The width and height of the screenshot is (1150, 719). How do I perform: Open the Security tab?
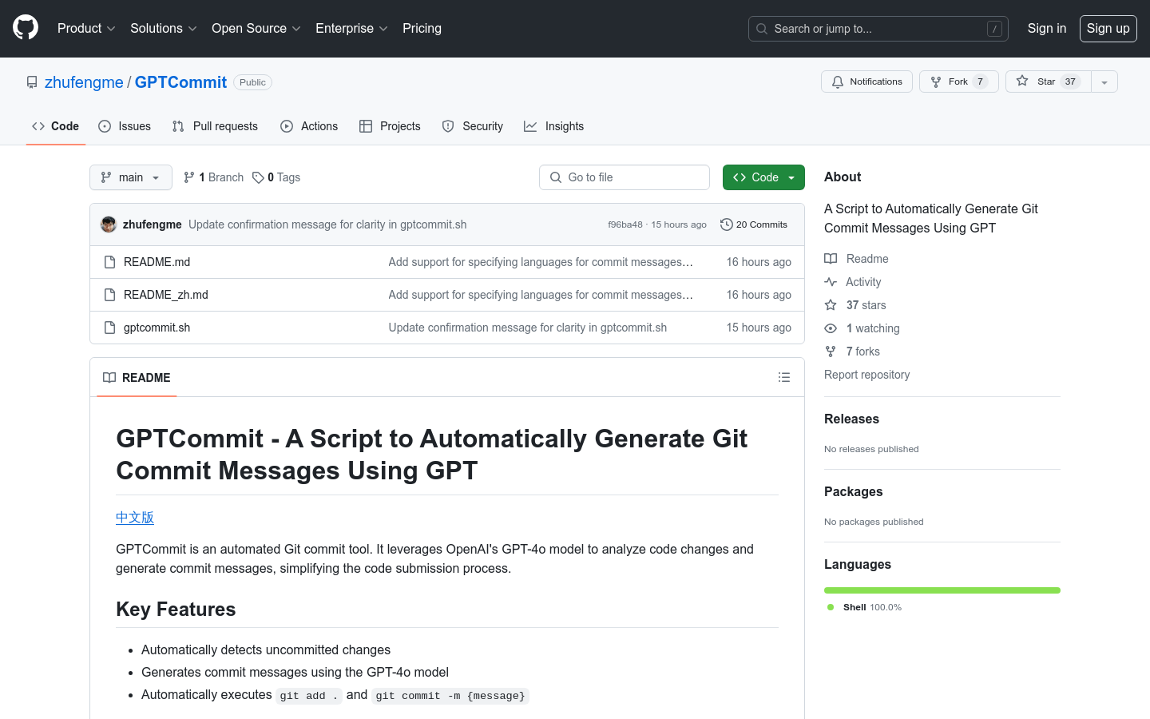click(x=473, y=126)
